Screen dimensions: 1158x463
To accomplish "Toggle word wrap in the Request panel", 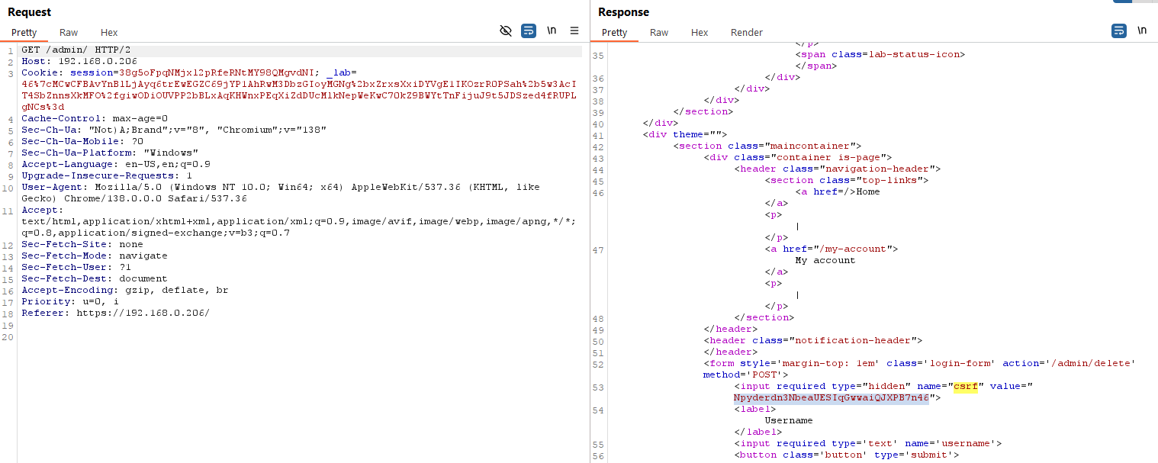I will (x=529, y=31).
